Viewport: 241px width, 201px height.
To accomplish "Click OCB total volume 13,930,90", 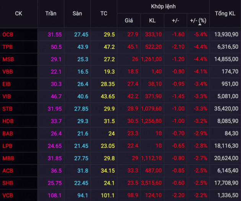I will (226, 34).
